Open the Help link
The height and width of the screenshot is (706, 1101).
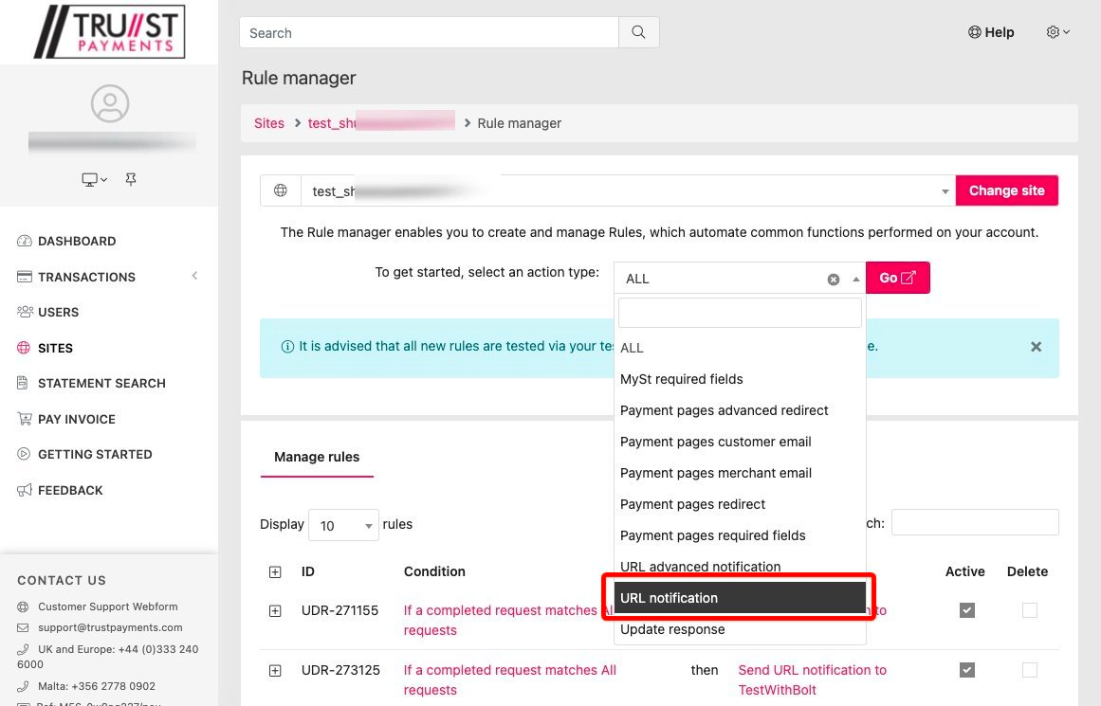point(991,32)
